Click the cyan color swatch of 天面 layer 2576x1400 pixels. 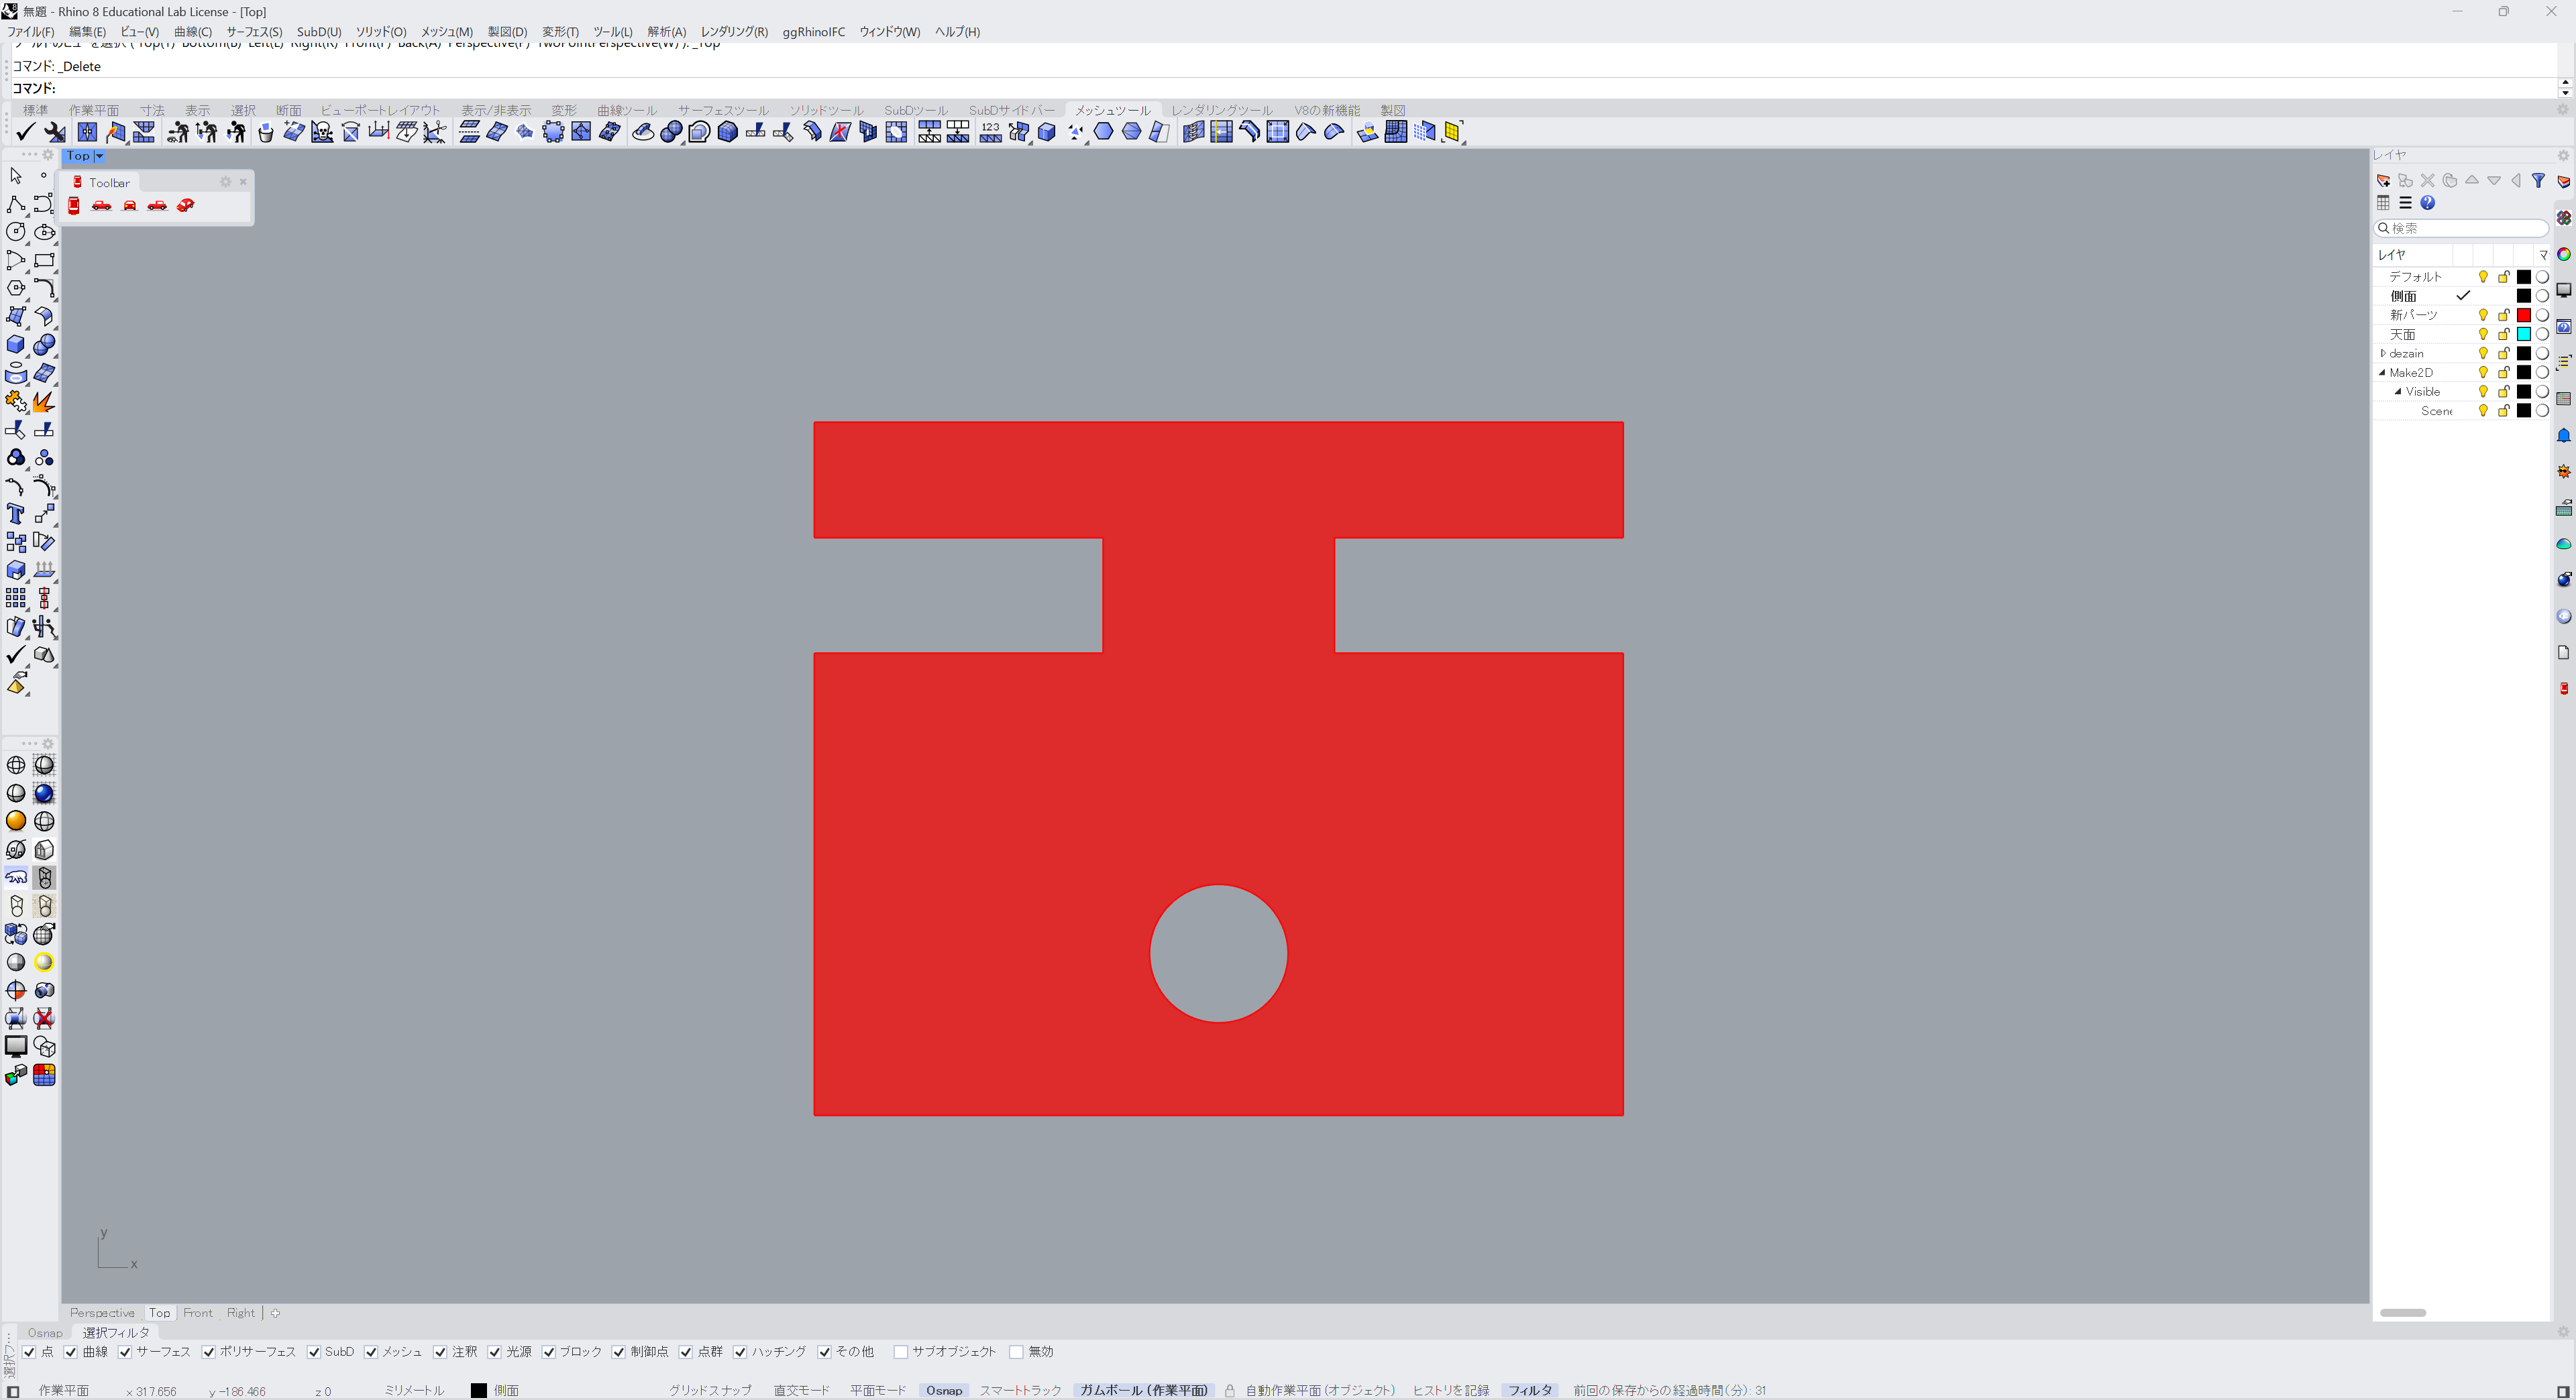click(2523, 335)
